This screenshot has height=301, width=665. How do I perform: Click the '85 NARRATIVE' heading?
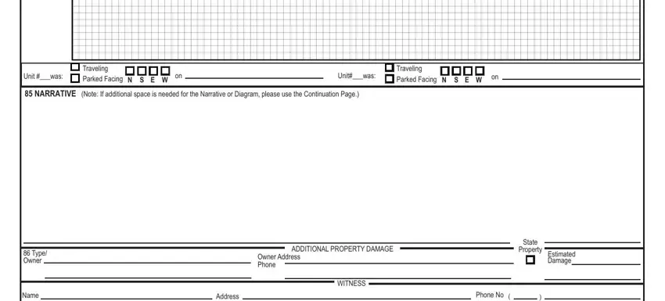(x=50, y=94)
